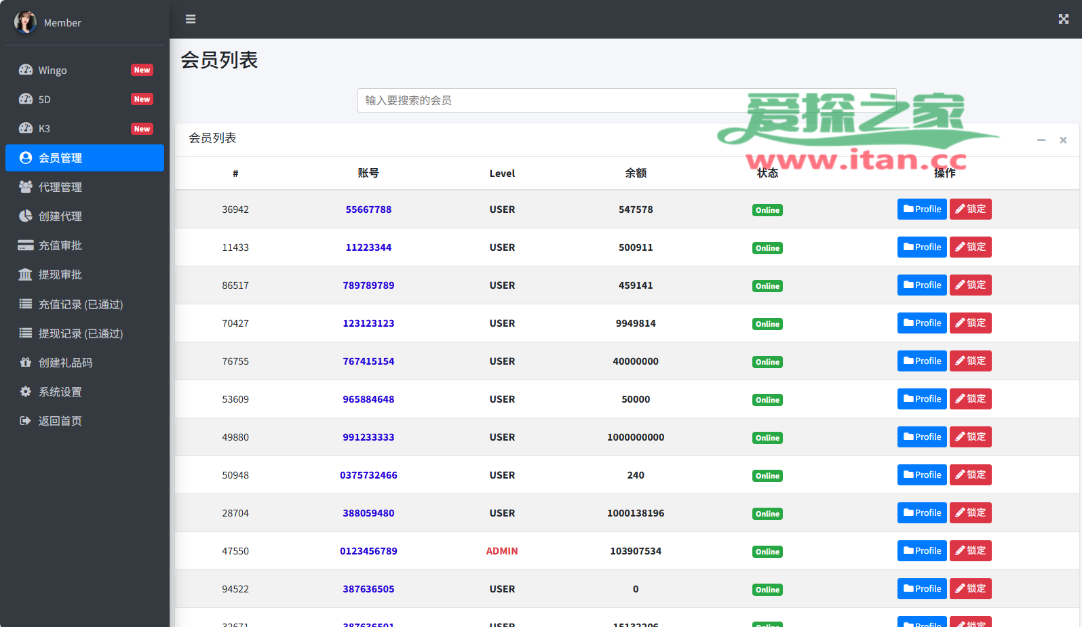Click the Member avatar picture
Screen dimensions: 1082x627
[25, 22]
